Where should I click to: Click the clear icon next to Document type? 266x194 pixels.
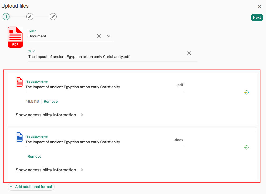(99, 36)
